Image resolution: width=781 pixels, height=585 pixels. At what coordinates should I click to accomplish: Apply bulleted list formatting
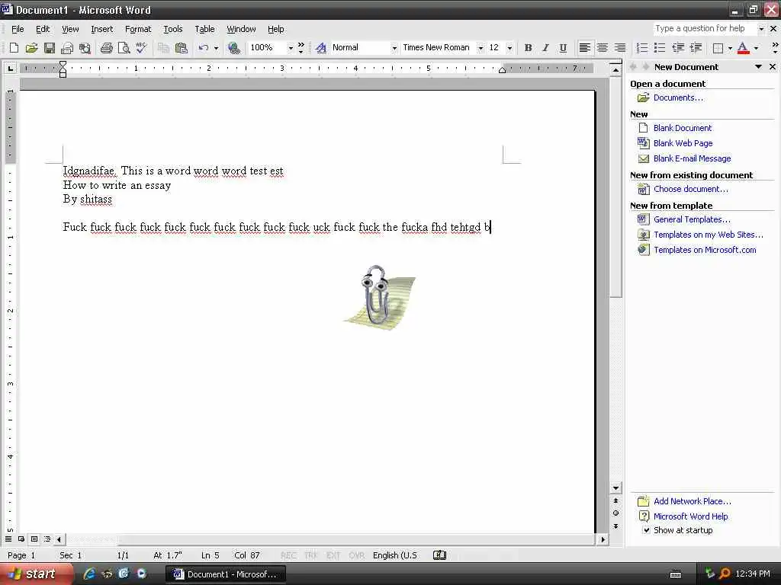(660, 48)
